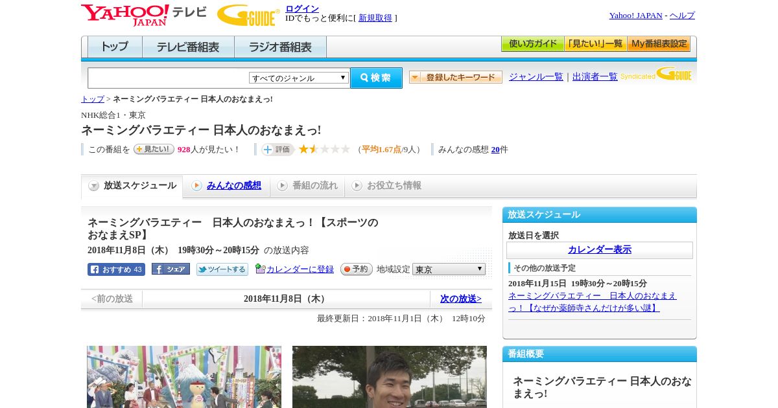Click the ジャンル一覧 link
Screen dimensions: 778x408
pos(536,77)
